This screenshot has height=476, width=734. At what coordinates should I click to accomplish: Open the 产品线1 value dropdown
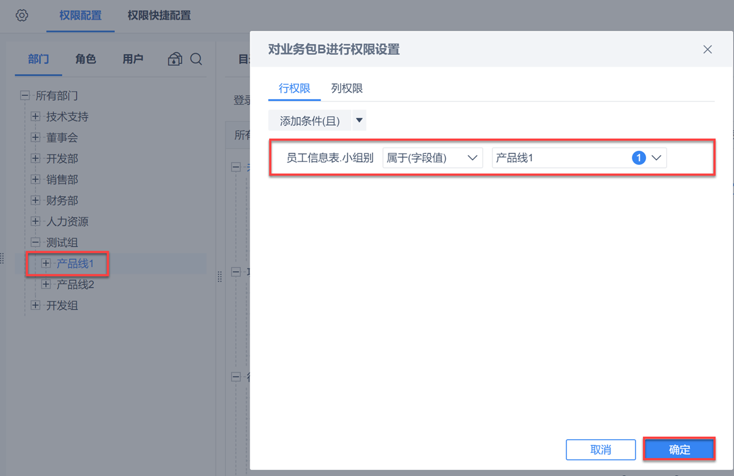tap(656, 158)
